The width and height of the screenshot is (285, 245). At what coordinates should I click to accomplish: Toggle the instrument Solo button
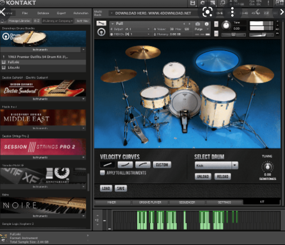click(216, 24)
